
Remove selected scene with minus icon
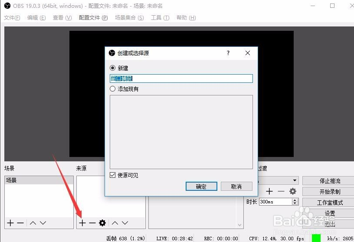(20, 223)
